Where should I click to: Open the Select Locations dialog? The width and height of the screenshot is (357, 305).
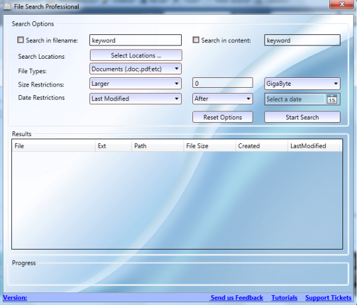[136, 55]
